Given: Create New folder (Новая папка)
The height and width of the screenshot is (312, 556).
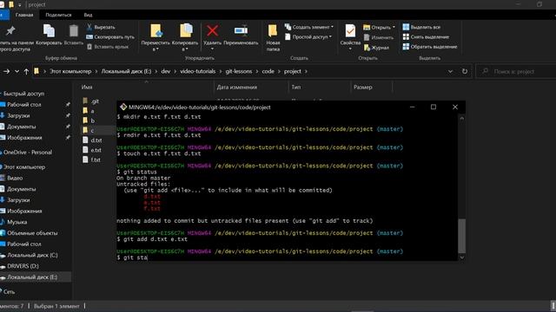Looking at the screenshot, I should point(273,36).
